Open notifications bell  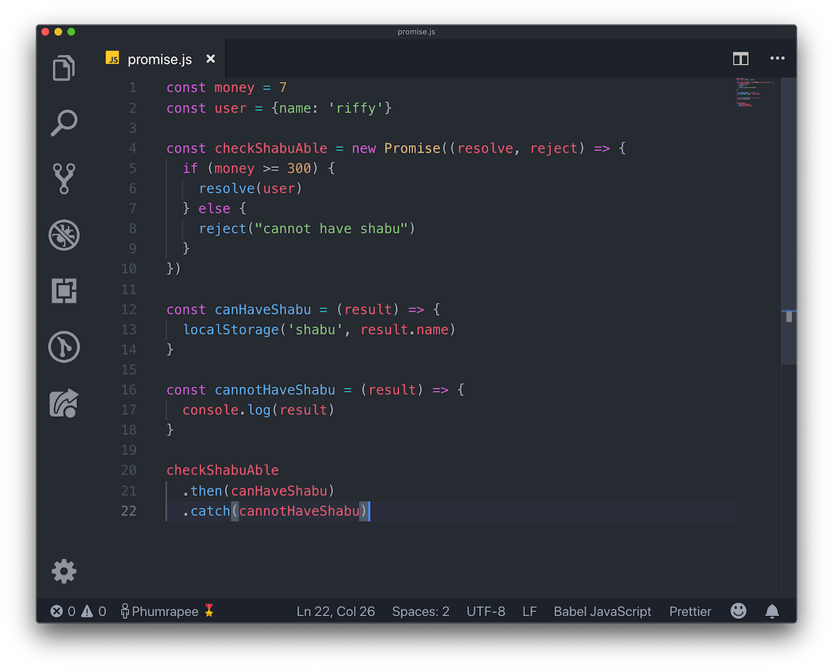(x=772, y=611)
